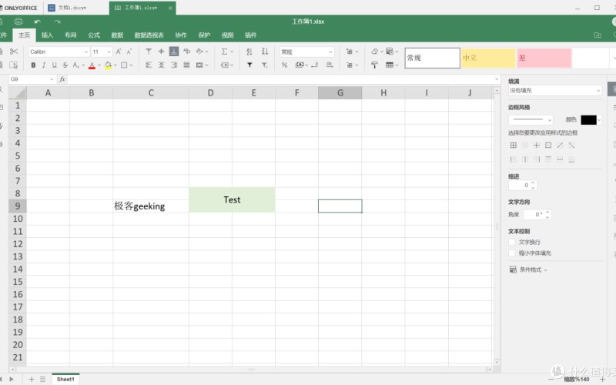Click the undo arrow icon

tap(37, 22)
